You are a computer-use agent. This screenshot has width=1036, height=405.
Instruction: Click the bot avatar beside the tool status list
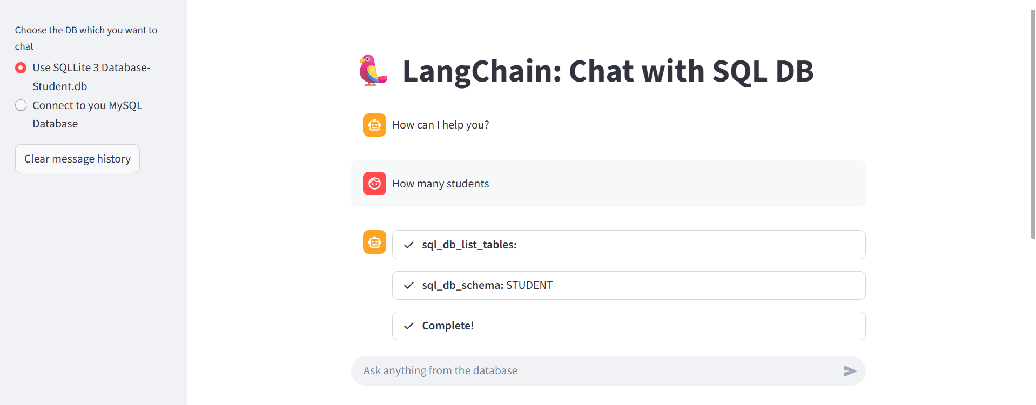point(374,242)
